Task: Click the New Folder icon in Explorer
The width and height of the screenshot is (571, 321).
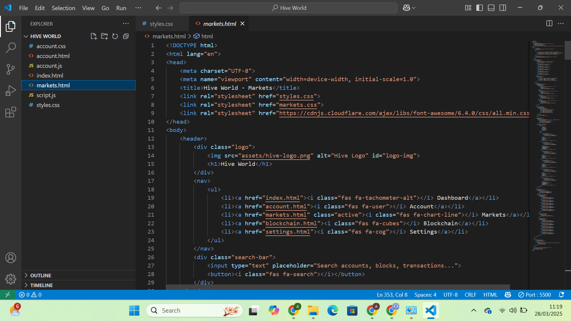Action: coord(104,36)
